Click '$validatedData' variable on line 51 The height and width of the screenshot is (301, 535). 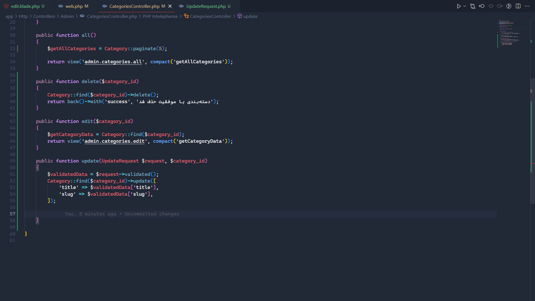tap(67, 174)
